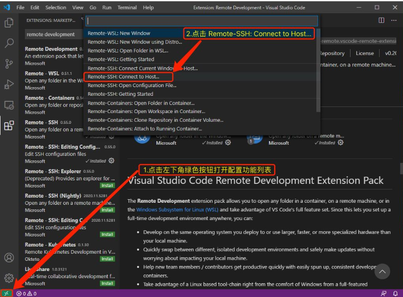Open the Accounts icon in activity bar

(x=9, y=257)
